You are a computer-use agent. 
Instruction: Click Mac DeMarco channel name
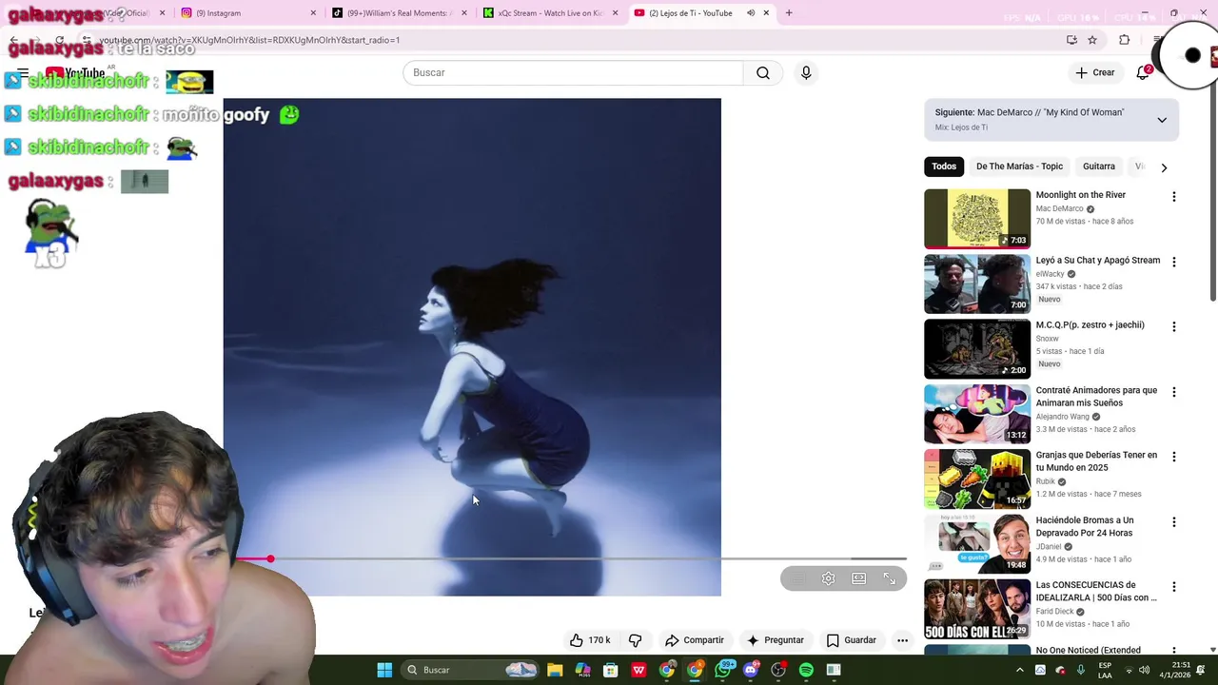pos(1059,208)
